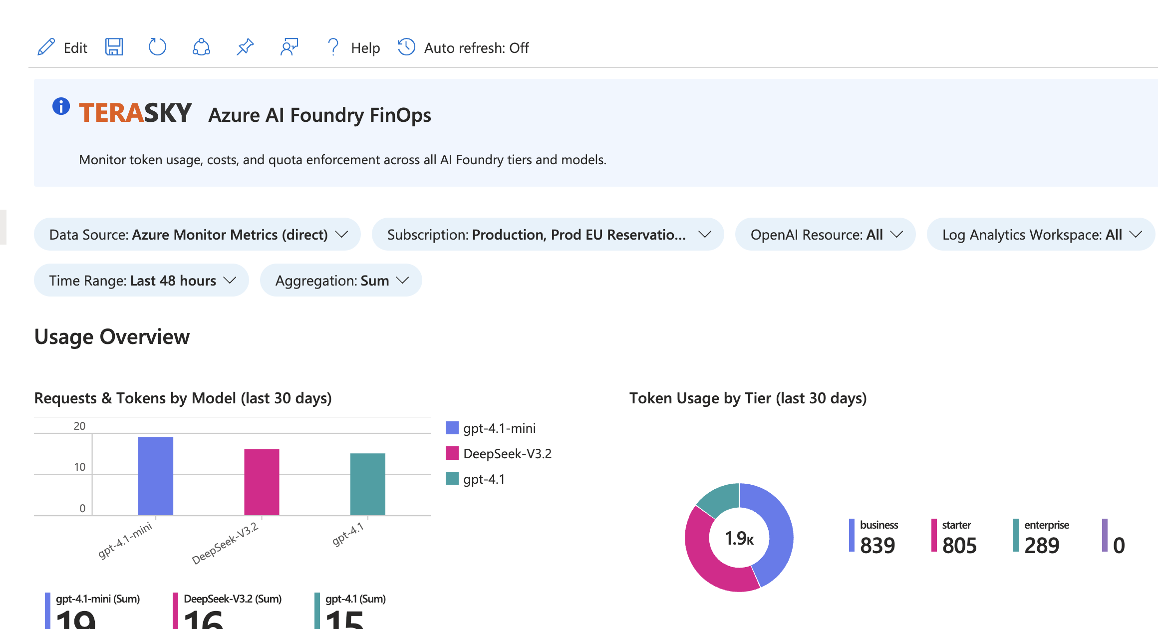
Task: Click the gpt-4.1 legend color swatch
Action: click(452, 478)
